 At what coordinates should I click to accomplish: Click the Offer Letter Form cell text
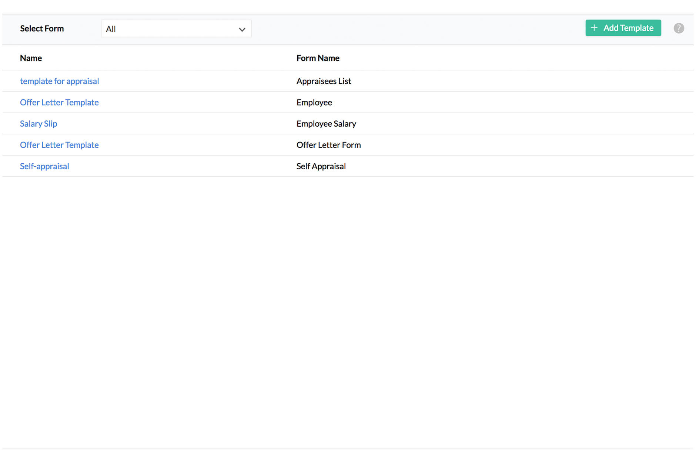(x=328, y=145)
